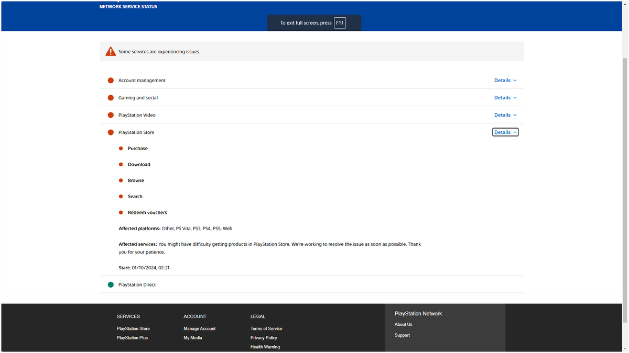This screenshot has height=353, width=629.
Task: Expand Details for Account management
Action: (505, 81)
